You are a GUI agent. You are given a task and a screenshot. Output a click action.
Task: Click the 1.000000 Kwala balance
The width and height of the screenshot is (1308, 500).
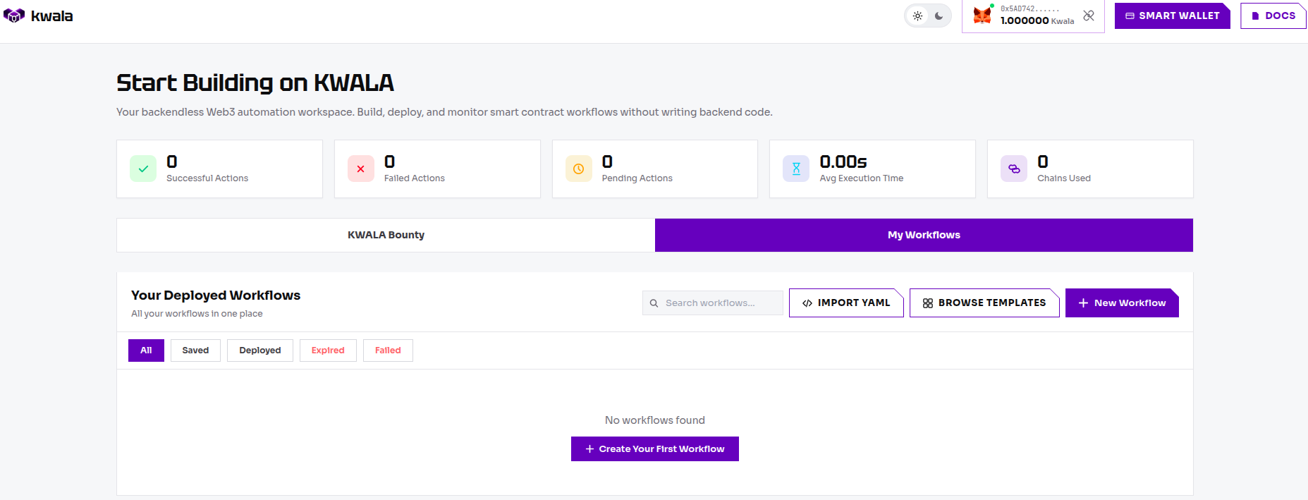[1037, 21]
